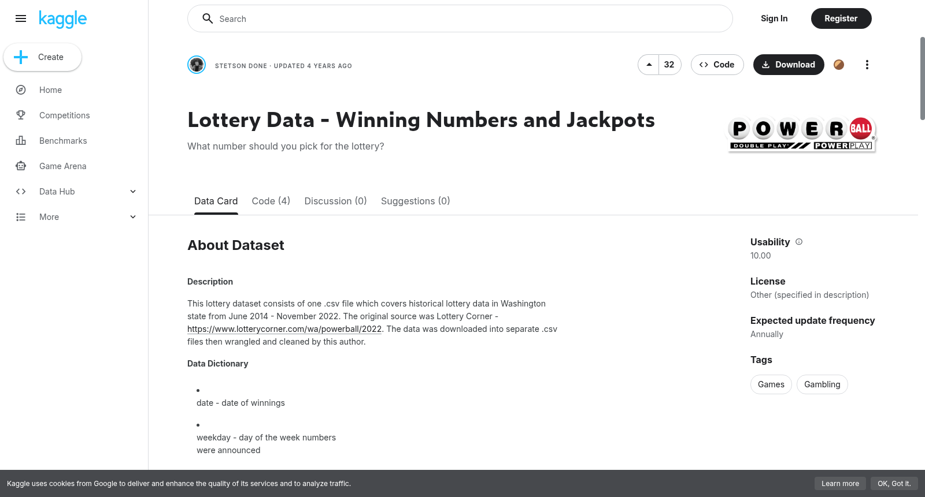Click the More list icon

coord(21,217)
